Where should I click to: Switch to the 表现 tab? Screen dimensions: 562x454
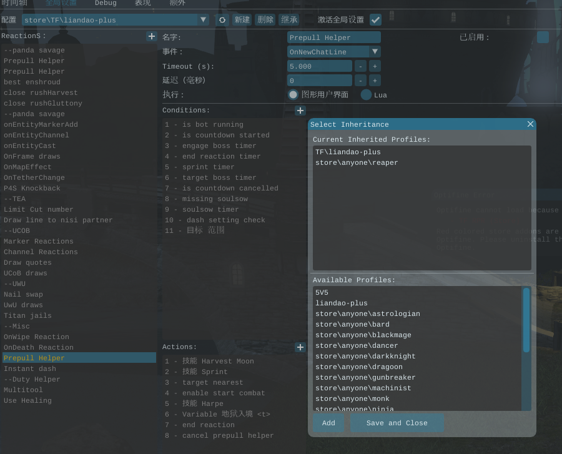coord(142,3)
